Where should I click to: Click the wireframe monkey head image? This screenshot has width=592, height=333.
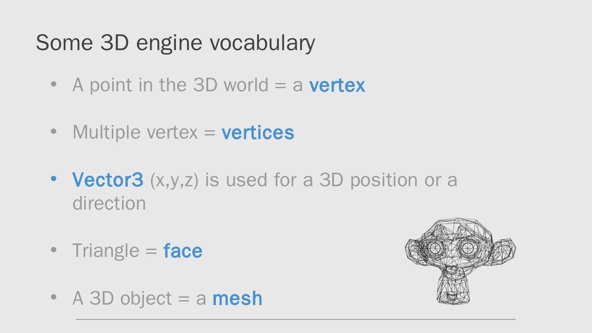[x=460, y=261]
